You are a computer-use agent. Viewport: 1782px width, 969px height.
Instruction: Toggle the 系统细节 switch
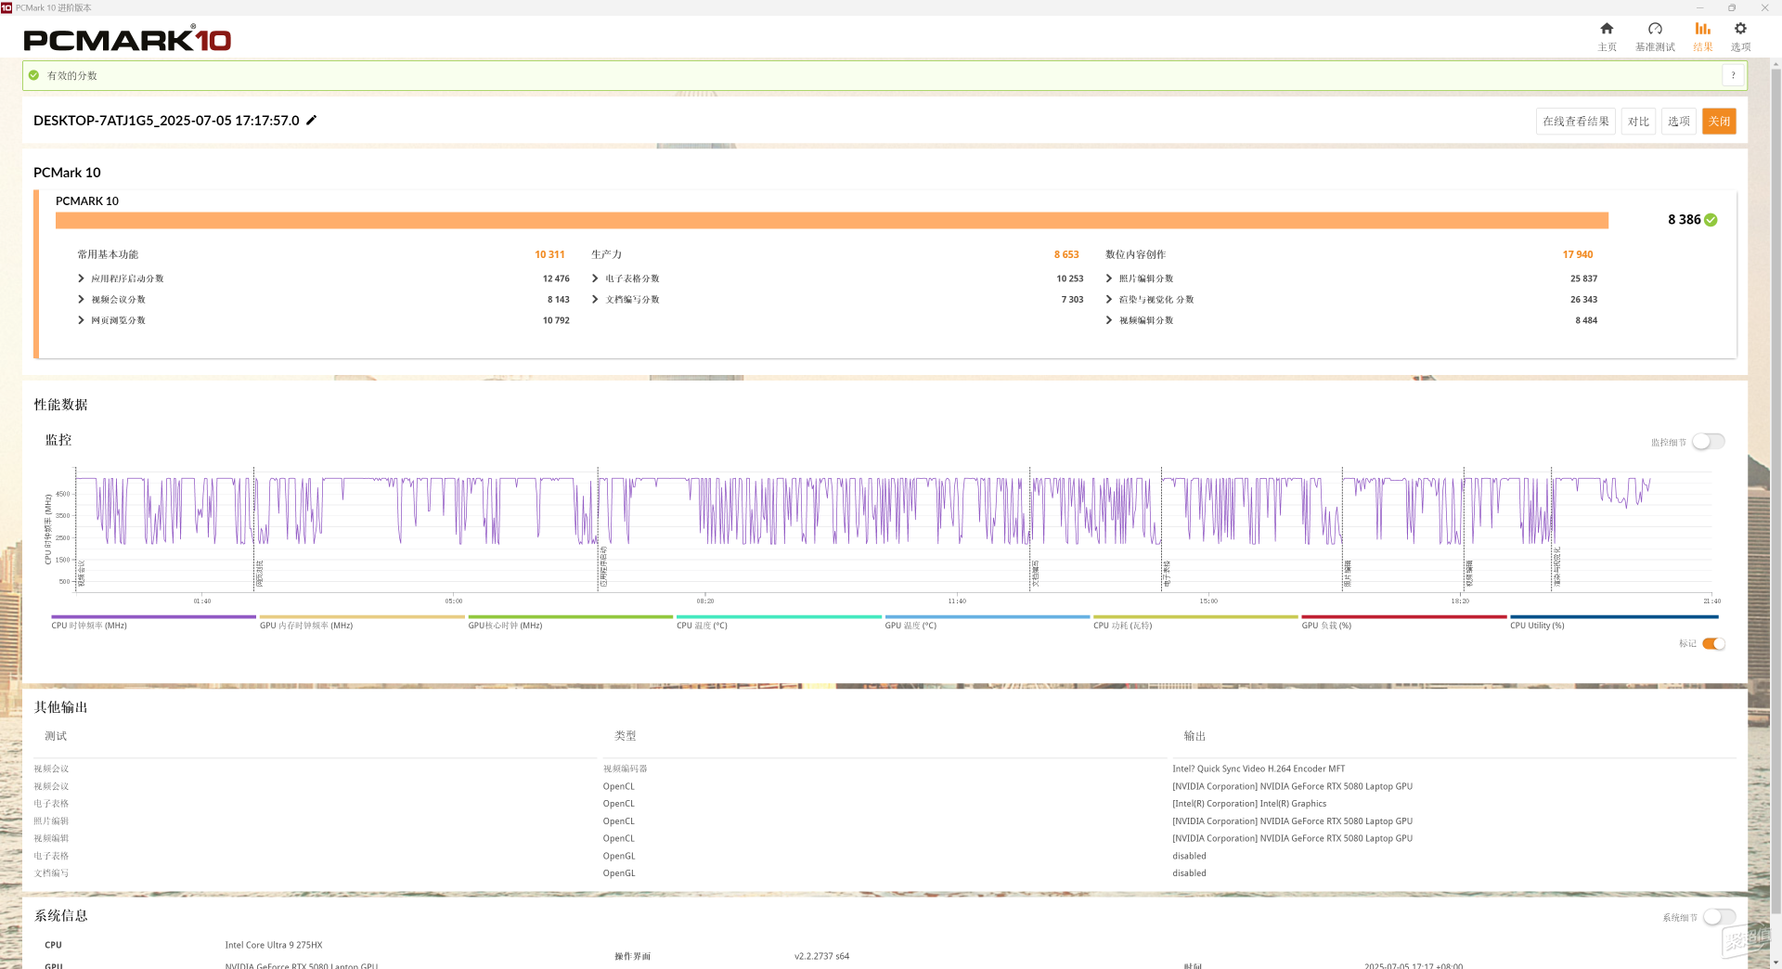coord(1719,917)
